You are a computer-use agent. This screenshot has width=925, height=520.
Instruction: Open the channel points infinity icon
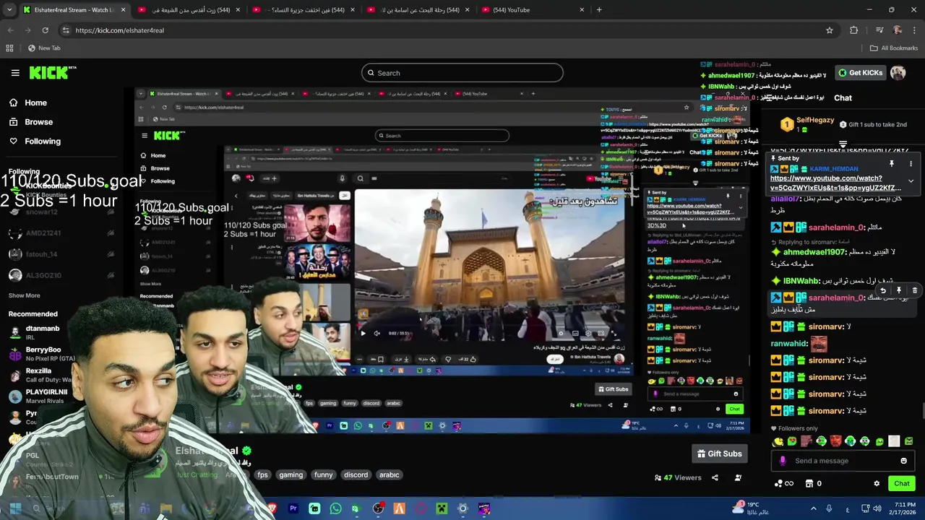(x=783, y=484)
